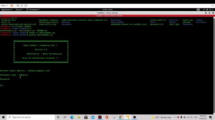
Task: Open the dark red app icon on taskbar
Action: (100, 117)
